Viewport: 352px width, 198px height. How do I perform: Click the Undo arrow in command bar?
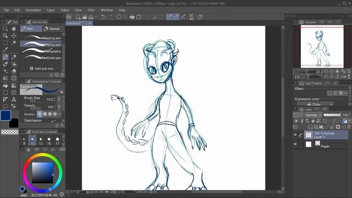pyautogui.click(x=103, y=17)
